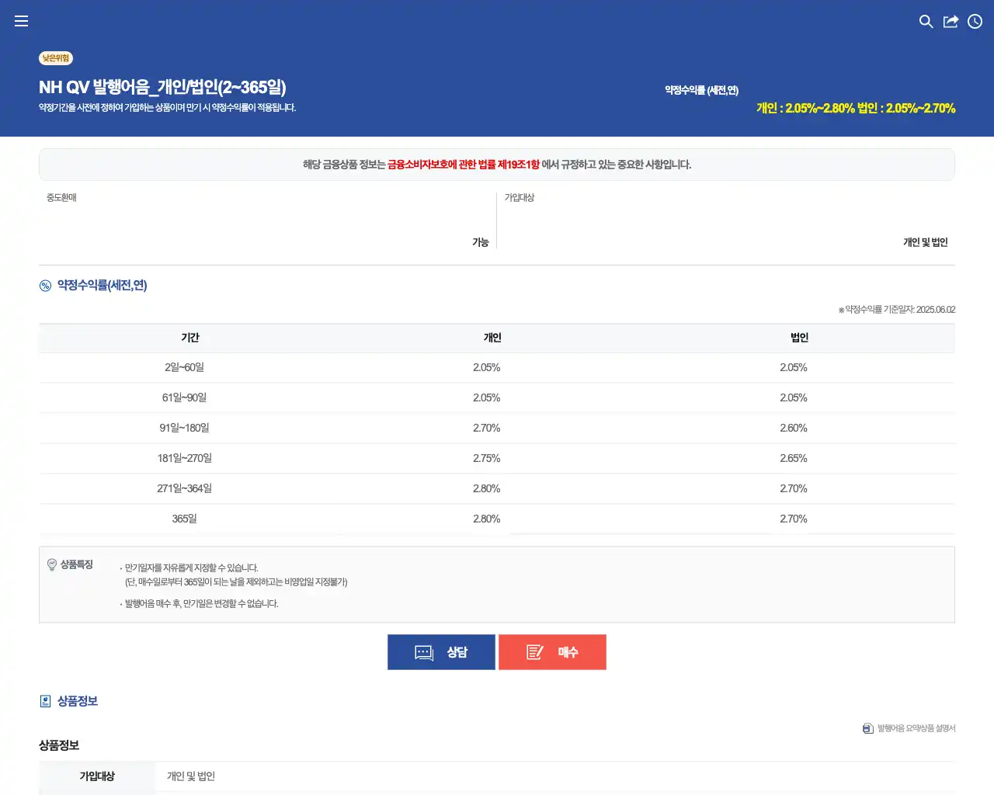Click the 181일~270일 period row
Image resolution: width=994 pixels, height=795 pixels.
point(497,459)
